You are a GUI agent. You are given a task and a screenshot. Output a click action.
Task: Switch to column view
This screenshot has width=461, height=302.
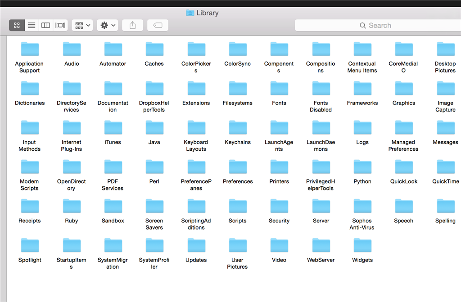[x=45, y=25]
